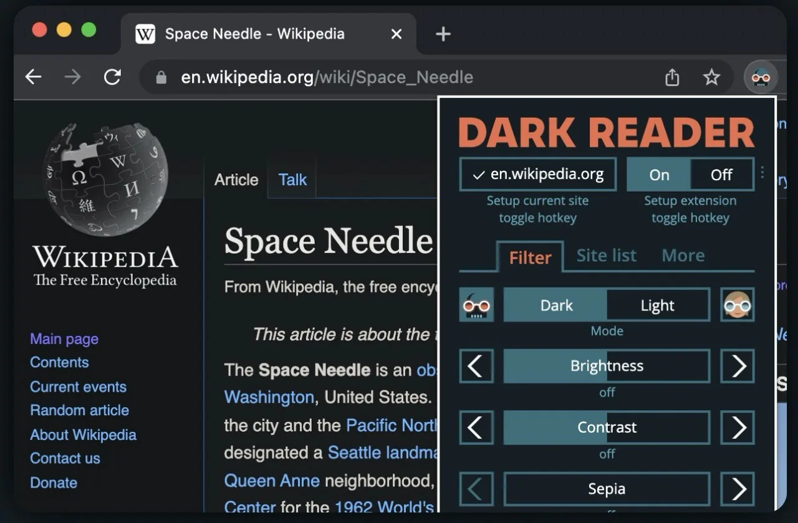Select the Article tab on Wikipedia
The image size is (798, 523).
click(x=236, y=180)
